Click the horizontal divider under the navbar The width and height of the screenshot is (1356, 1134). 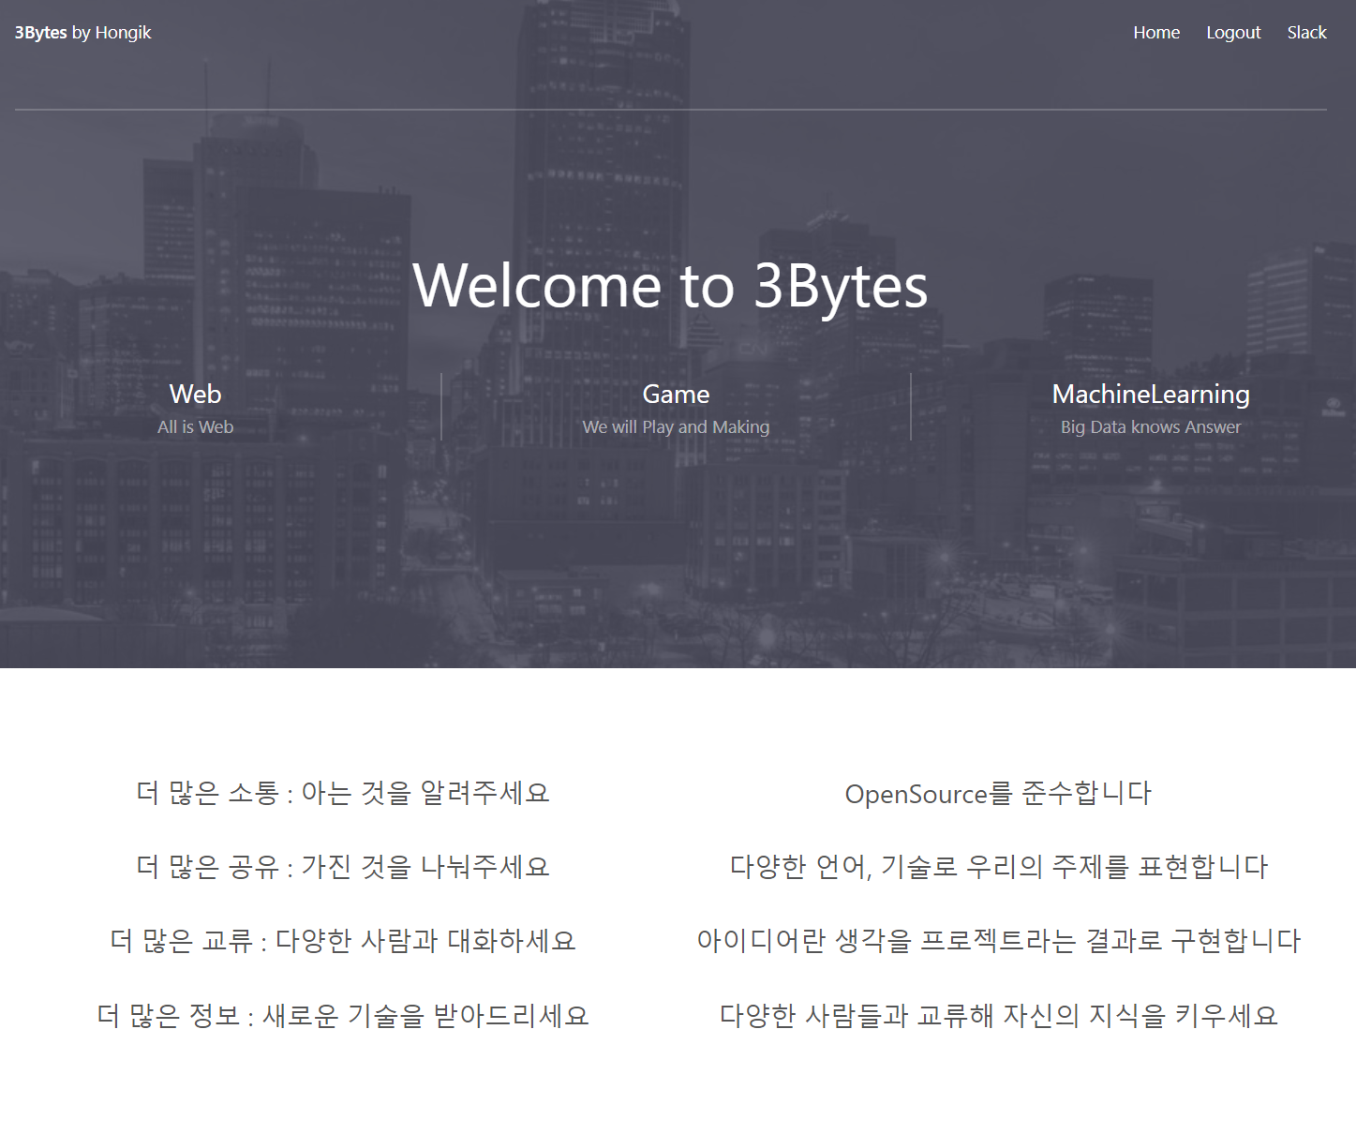pyautogui.click(x=670, y=110)
